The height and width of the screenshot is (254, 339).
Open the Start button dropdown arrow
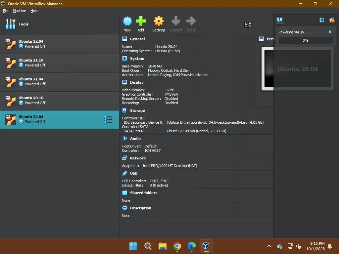[x=200, y=24]
